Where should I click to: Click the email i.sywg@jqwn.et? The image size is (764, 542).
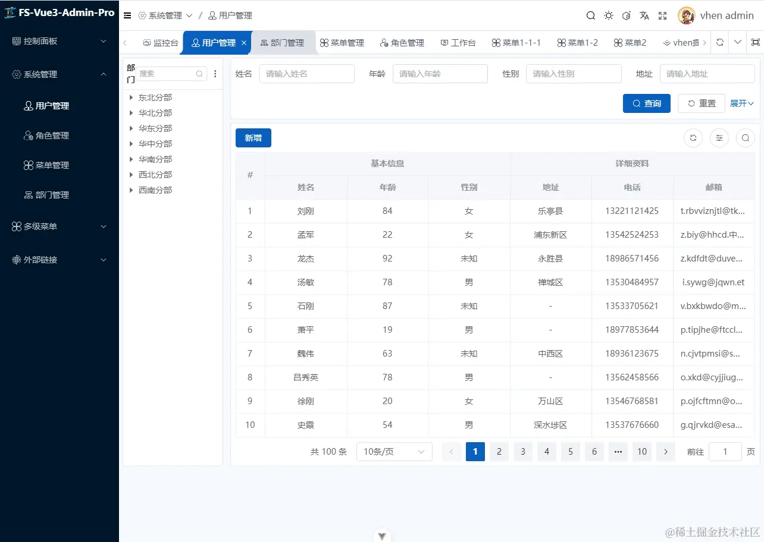coord(713,282)
